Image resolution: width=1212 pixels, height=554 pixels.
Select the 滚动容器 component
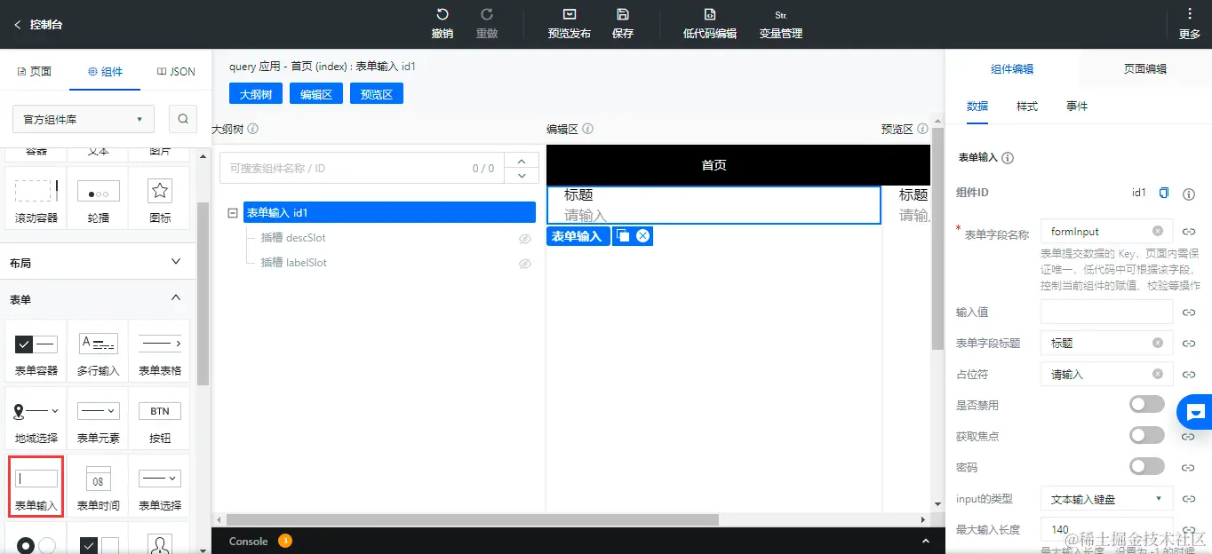tap(36, 200)
